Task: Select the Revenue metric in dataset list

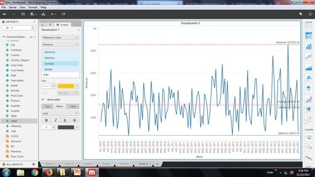Action: tap(16, 151)
